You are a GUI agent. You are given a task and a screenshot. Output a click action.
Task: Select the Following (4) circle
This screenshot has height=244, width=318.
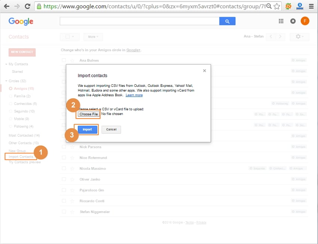coord(24,126)
